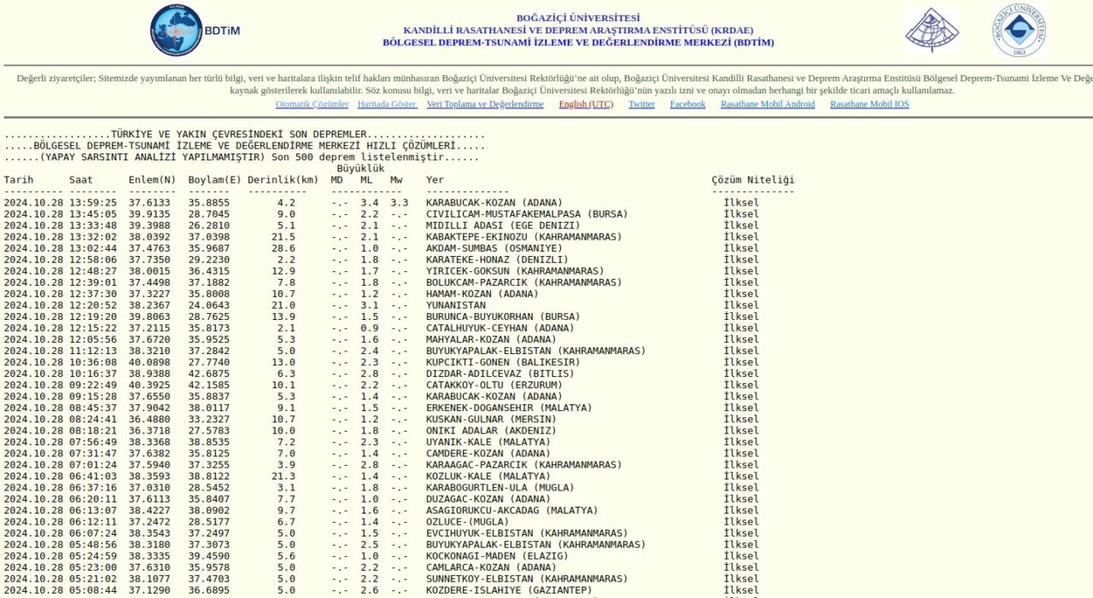The width and height of the screenshot is (1093, 598).
Task: Click the Kandilli Observatory emblem logo
Action: click(932, 31)
